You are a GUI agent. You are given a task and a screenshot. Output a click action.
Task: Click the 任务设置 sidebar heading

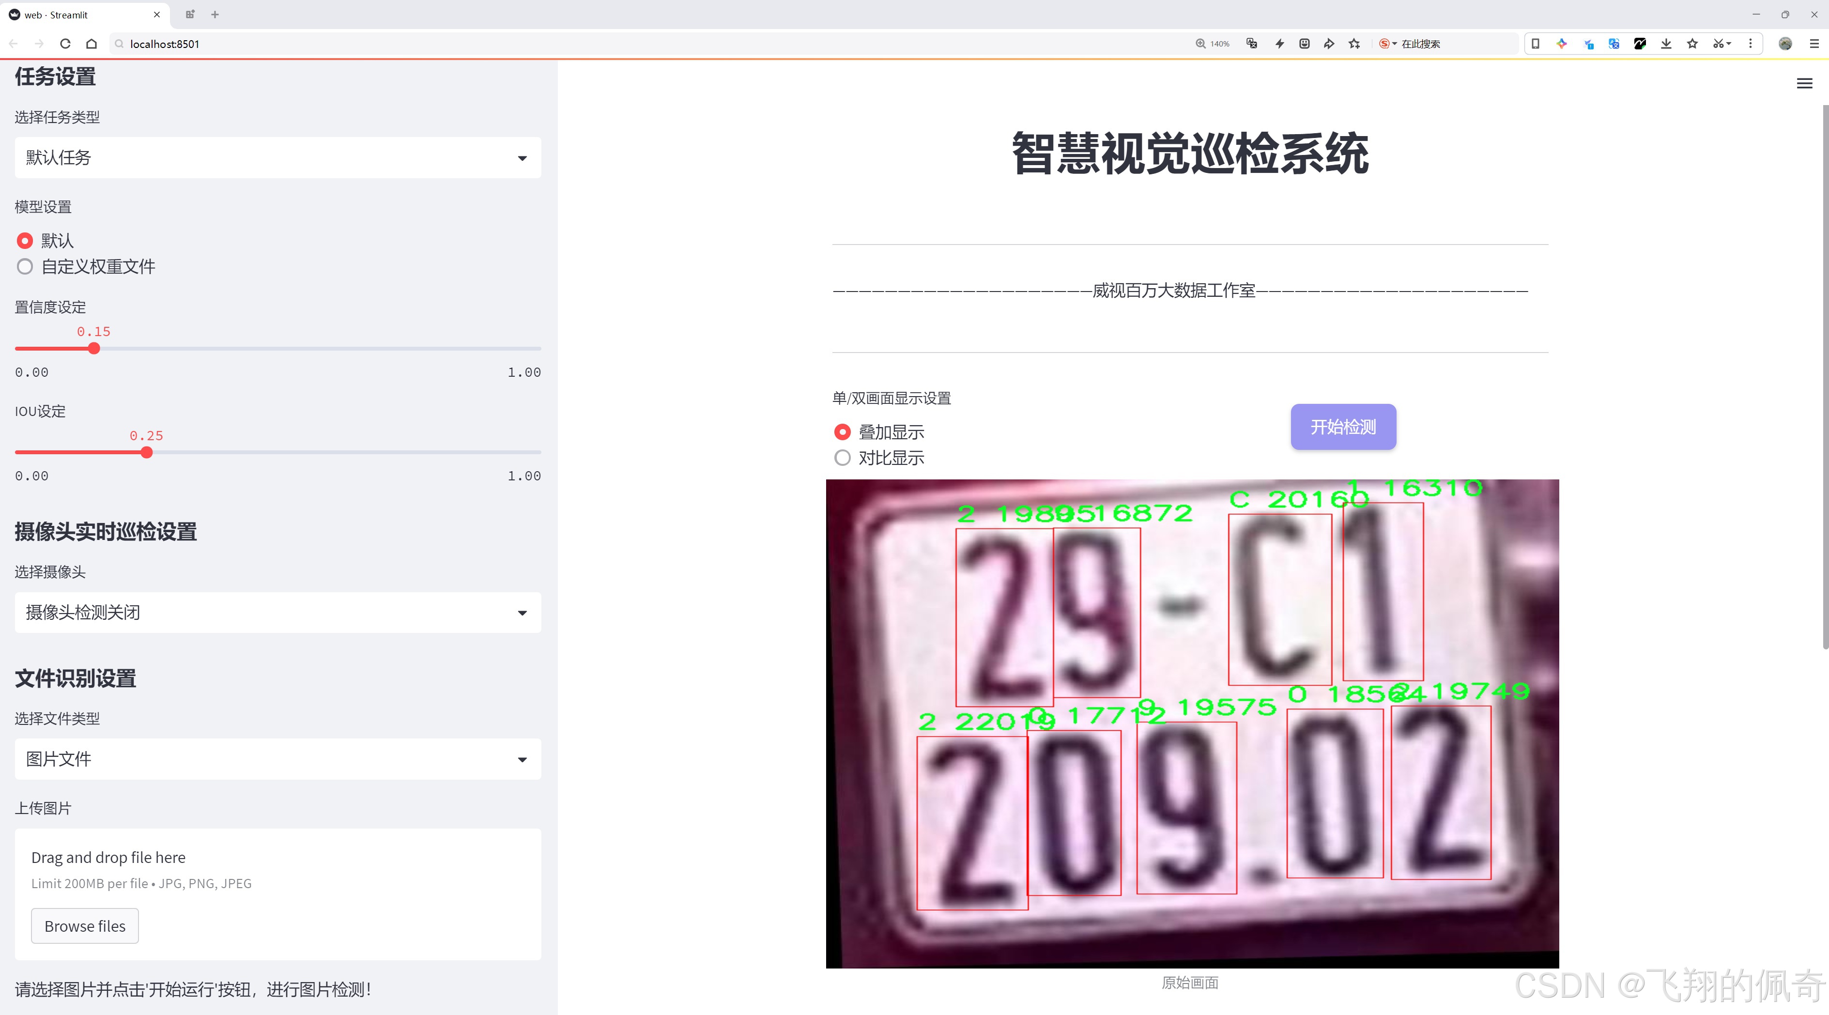[x=55, y=77]
